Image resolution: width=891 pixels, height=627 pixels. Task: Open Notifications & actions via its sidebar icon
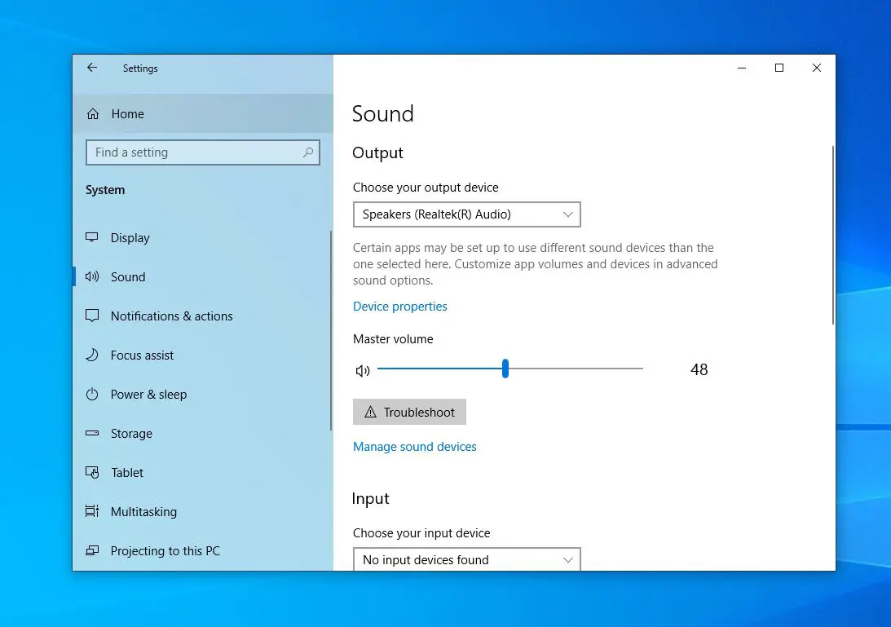92,316
